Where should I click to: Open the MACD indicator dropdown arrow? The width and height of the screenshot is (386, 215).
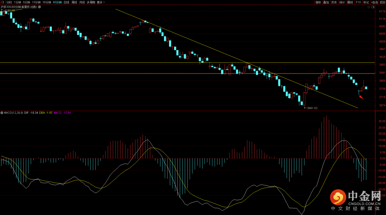pyautogui.click(x=2, y=113)
